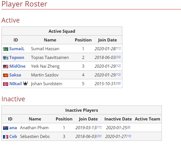Screen dimensions: 181x145
Task: Click the captain crown icon next to N0tail
Action: tap(25, 83)
